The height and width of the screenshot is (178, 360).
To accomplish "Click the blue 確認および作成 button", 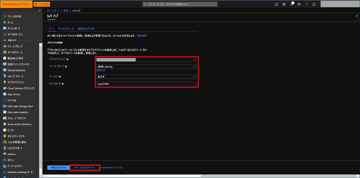I will point(58,167).
